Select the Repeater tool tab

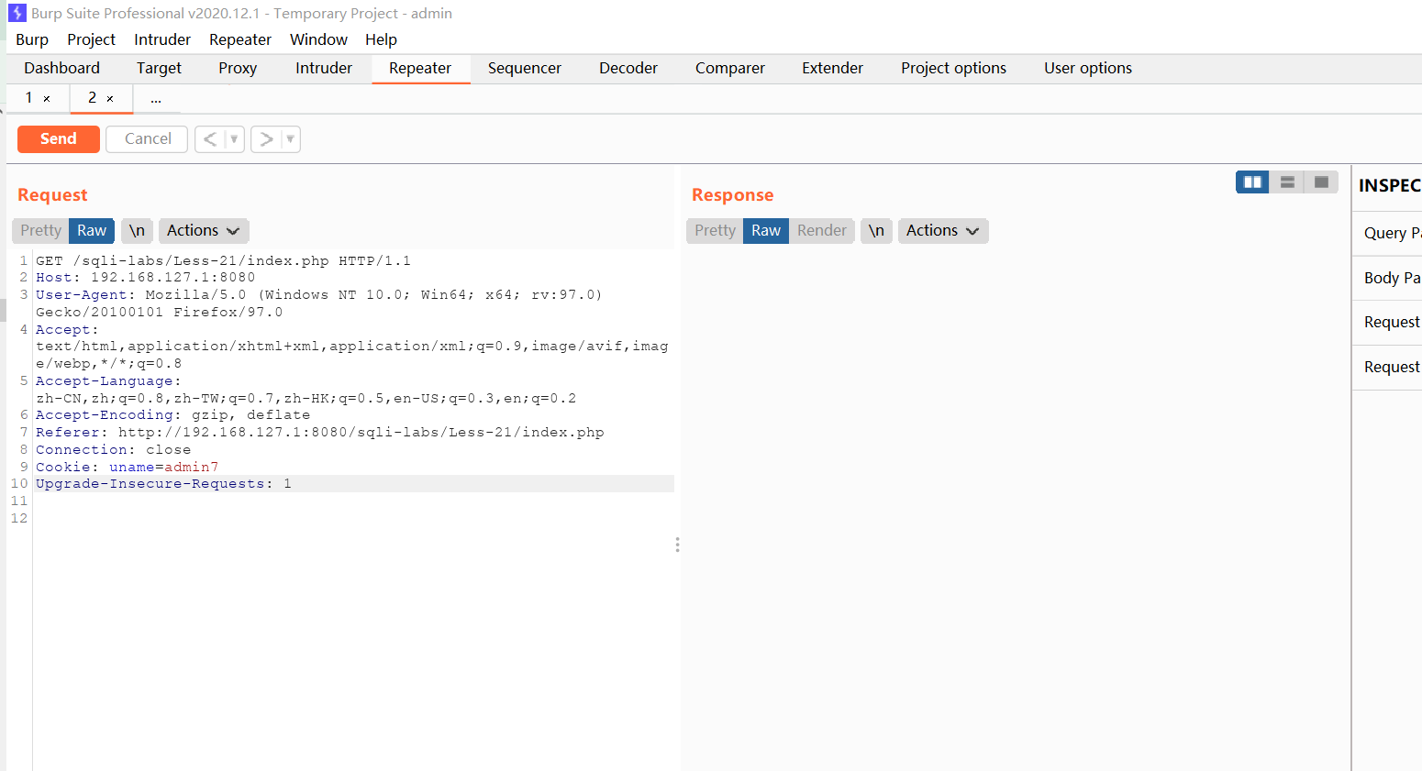point(420,69)
